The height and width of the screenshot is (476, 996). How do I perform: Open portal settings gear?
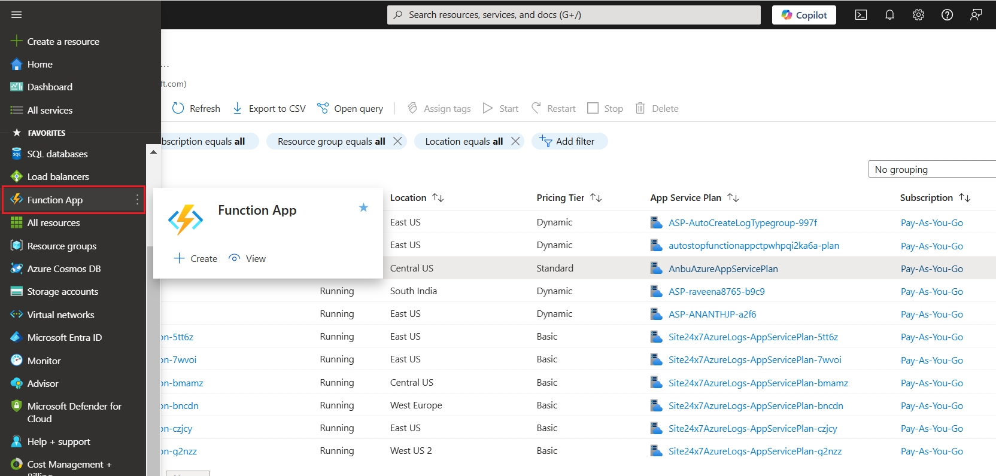pos(918,15)
